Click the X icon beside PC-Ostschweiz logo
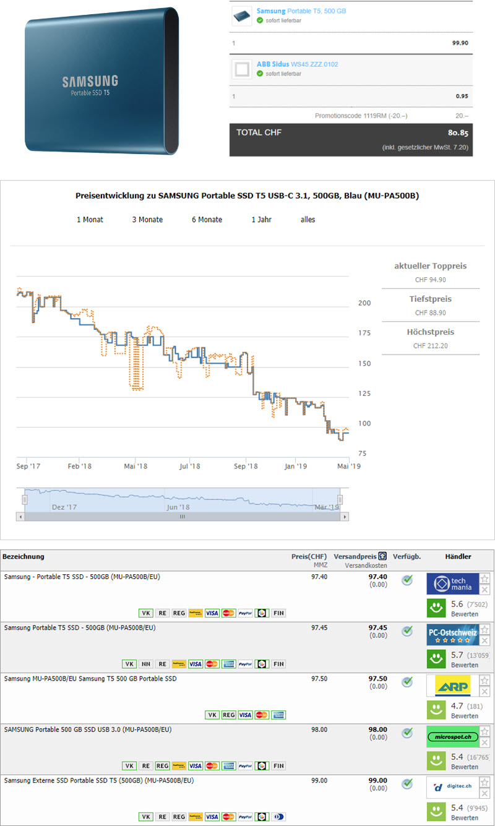Image resolution: width=495 pixels, height=826 pixels. (x=484, y=640)
